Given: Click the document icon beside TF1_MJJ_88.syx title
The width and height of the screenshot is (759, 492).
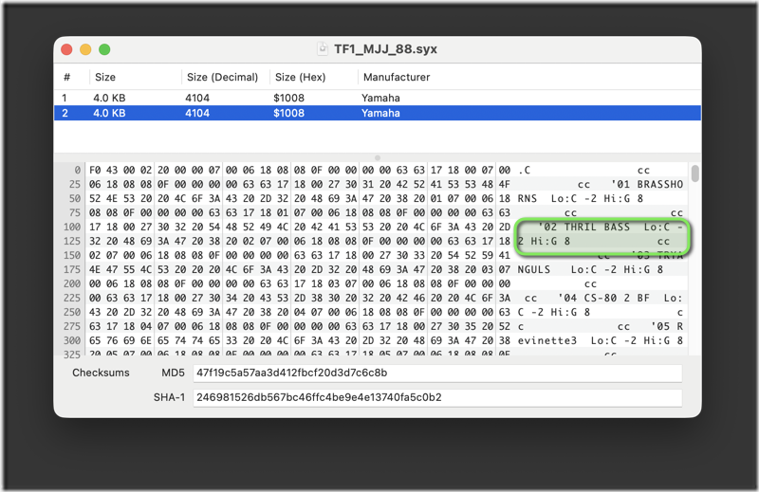Looking at the screenshot, I should (323, 49).
